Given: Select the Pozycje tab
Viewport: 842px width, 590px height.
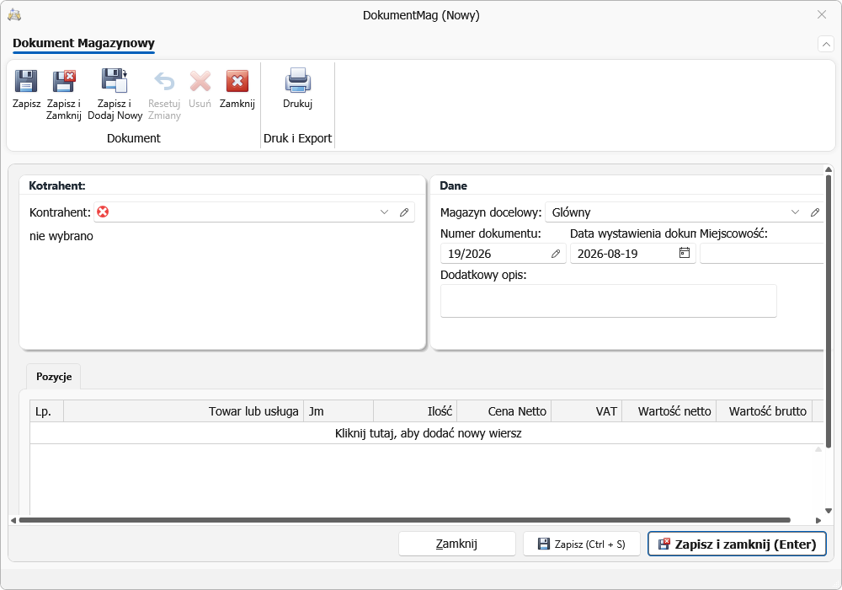Looking at the screenshot, I should pos(54,376).
